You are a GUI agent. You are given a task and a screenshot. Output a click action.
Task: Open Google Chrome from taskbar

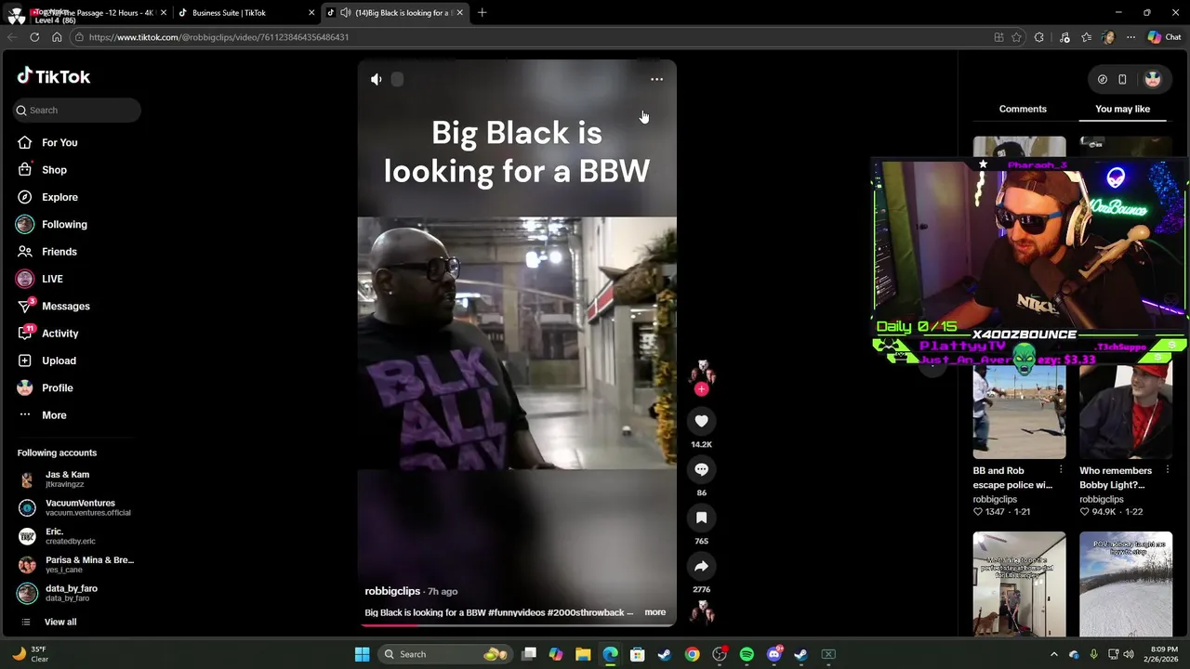(693, 654)
